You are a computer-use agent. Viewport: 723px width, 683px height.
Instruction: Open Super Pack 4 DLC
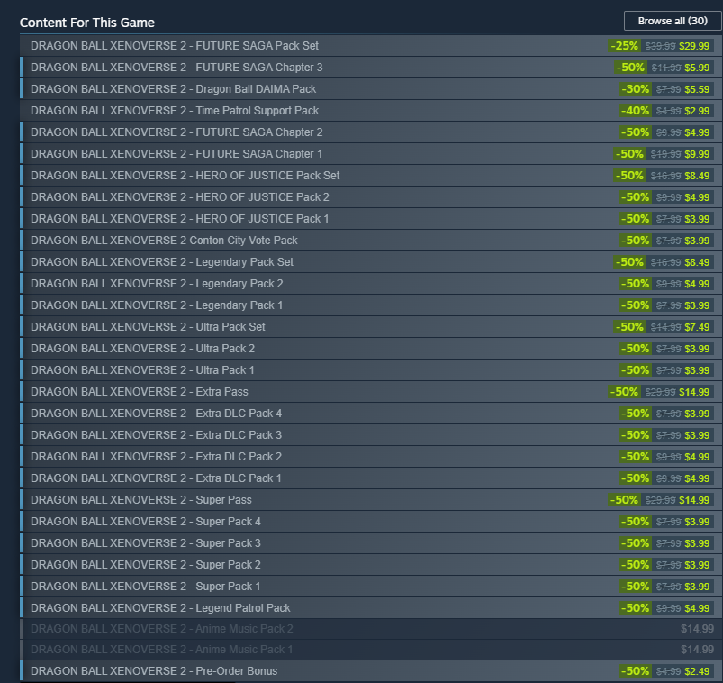point(371,522)
